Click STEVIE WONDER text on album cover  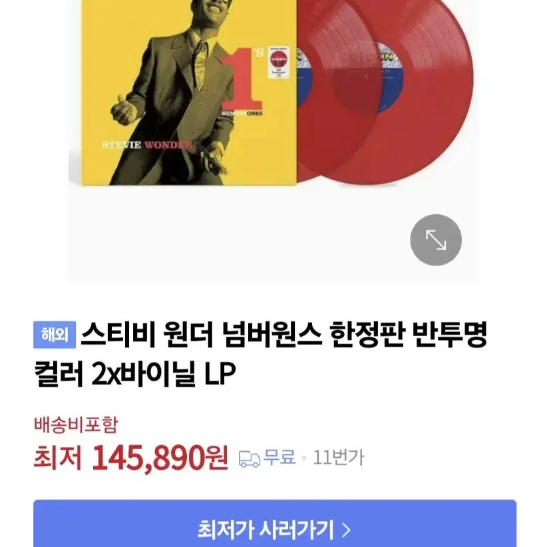[147, 145]
